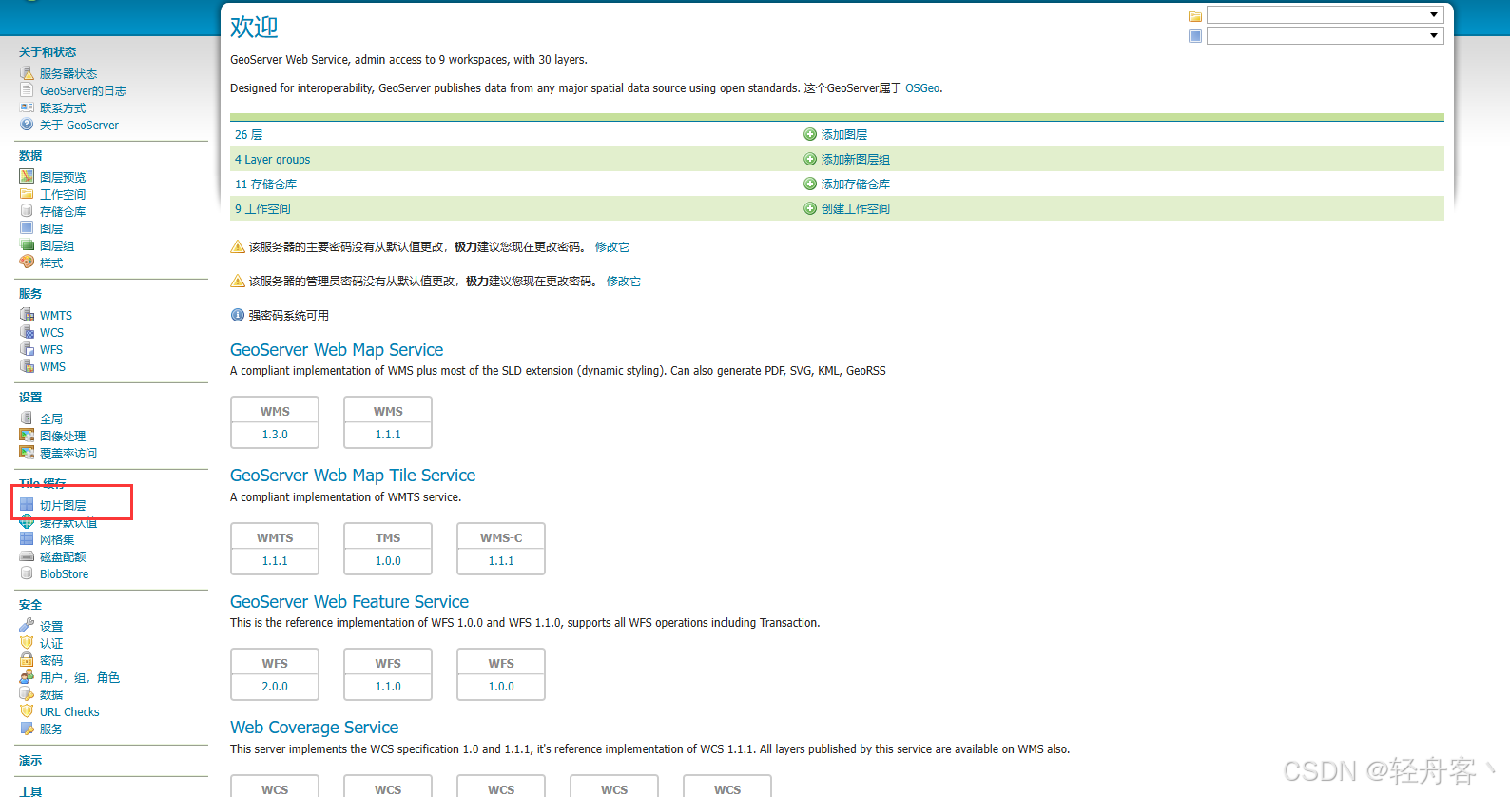Click the WMTS 1.1.1 button
This screenshot has width=1510, height=797.
click(275, 549)
